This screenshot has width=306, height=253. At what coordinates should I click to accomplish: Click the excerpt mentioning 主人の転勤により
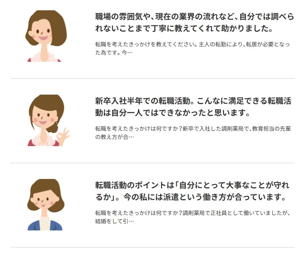(192, 48)
